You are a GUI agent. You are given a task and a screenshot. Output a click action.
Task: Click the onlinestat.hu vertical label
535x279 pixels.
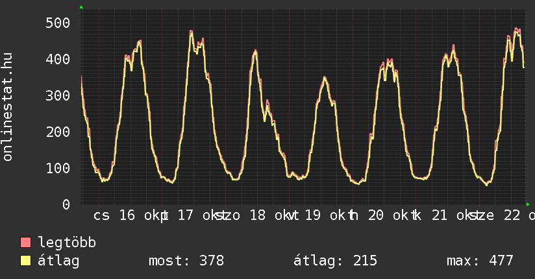click(8, 107)
